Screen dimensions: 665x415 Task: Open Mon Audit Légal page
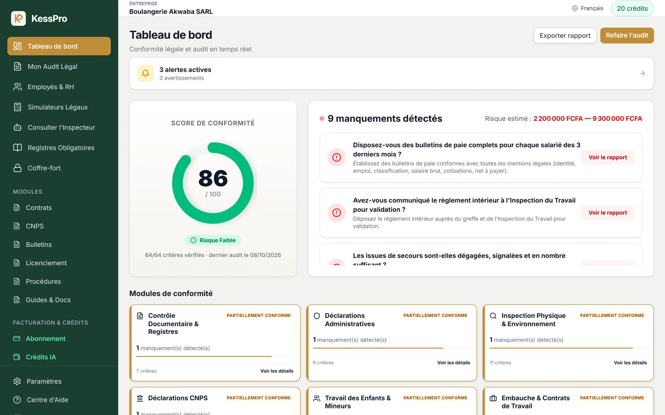click(59, 66)
